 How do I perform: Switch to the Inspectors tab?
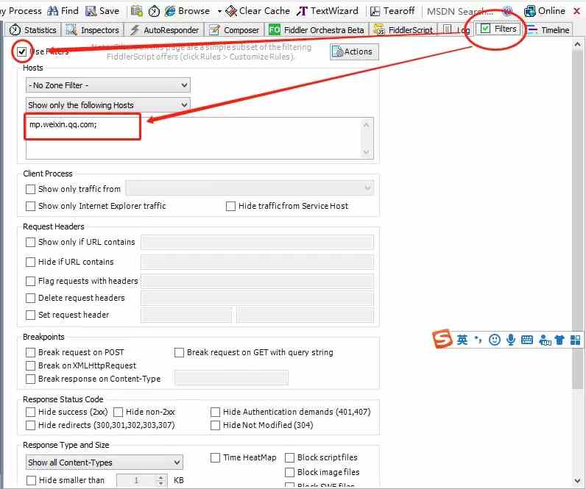point(92,30)
